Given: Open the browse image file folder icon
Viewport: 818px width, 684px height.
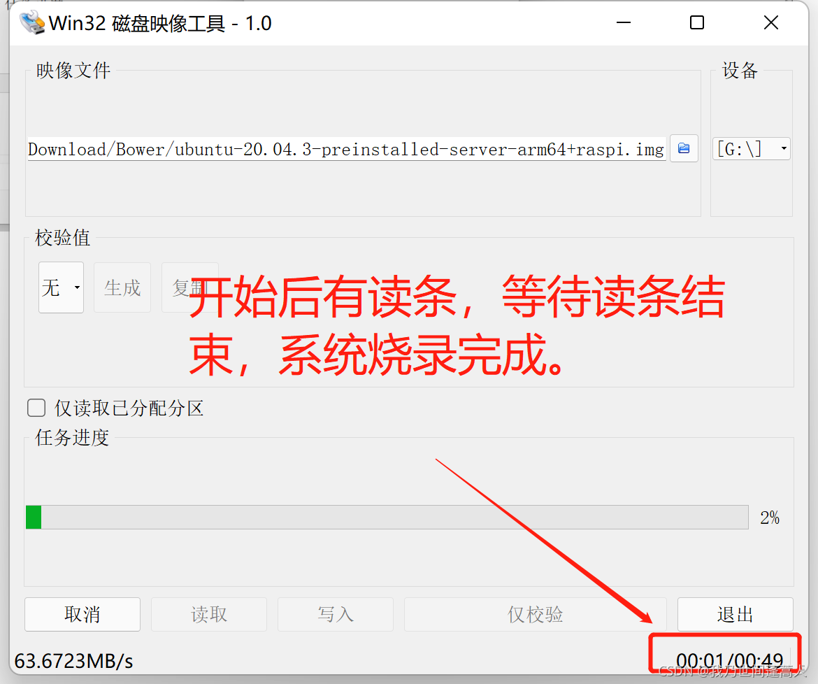Looking at the screenshot, I should [684, 149].
